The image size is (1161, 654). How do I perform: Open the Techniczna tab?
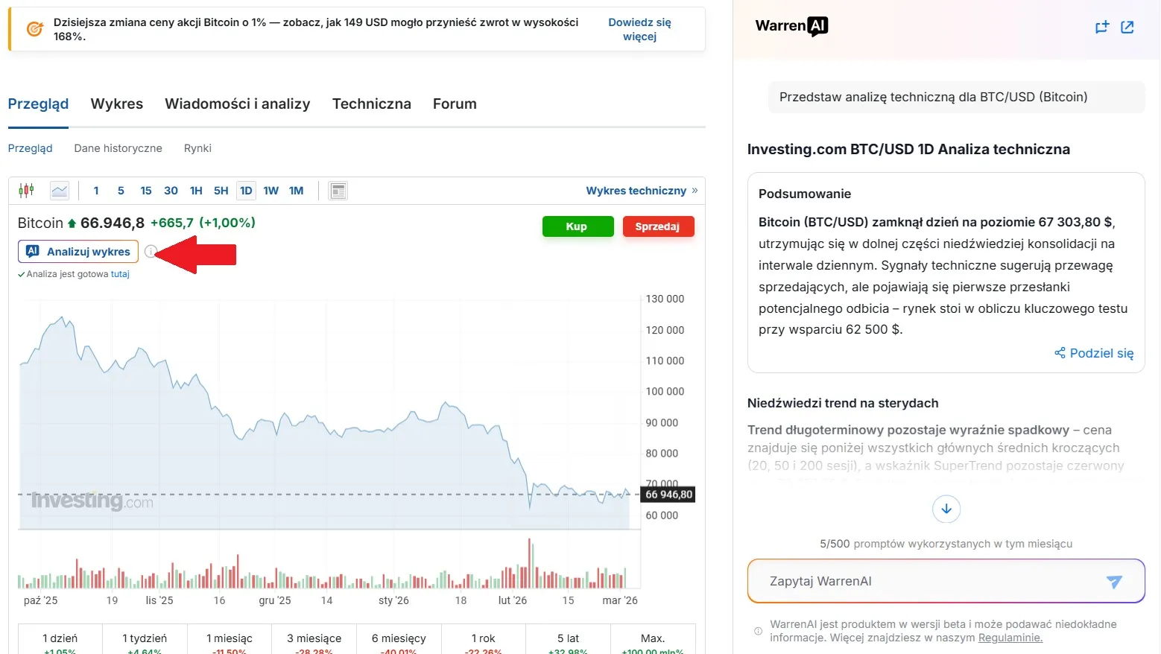pos(371,104)
